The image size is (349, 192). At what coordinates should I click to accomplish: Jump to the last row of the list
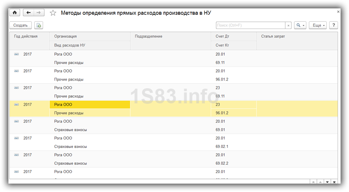(x=334, y=182)
